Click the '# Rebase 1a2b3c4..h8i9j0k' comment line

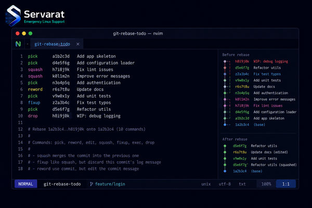point(86,129)
